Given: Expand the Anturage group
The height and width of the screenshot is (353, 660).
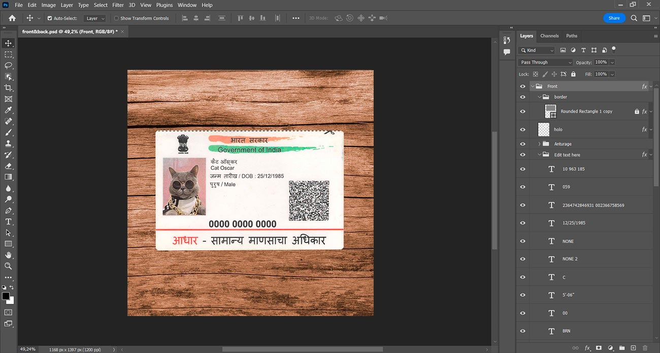Looking at the screenshot, I should (539, 144).
